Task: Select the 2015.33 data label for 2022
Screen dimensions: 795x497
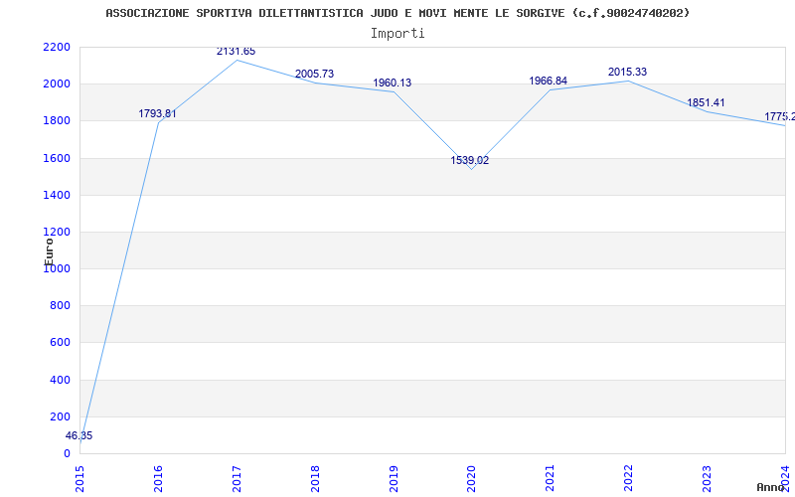Action: (x=627, y=72)
